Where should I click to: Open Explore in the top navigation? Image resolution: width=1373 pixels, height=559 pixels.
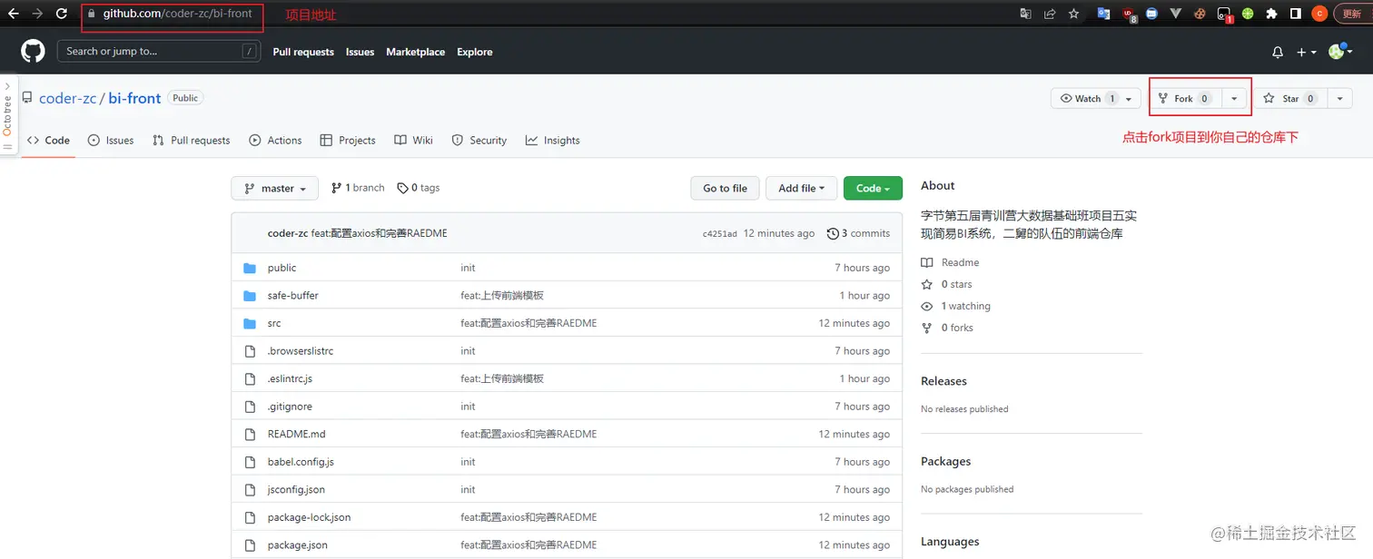point(475,52)
